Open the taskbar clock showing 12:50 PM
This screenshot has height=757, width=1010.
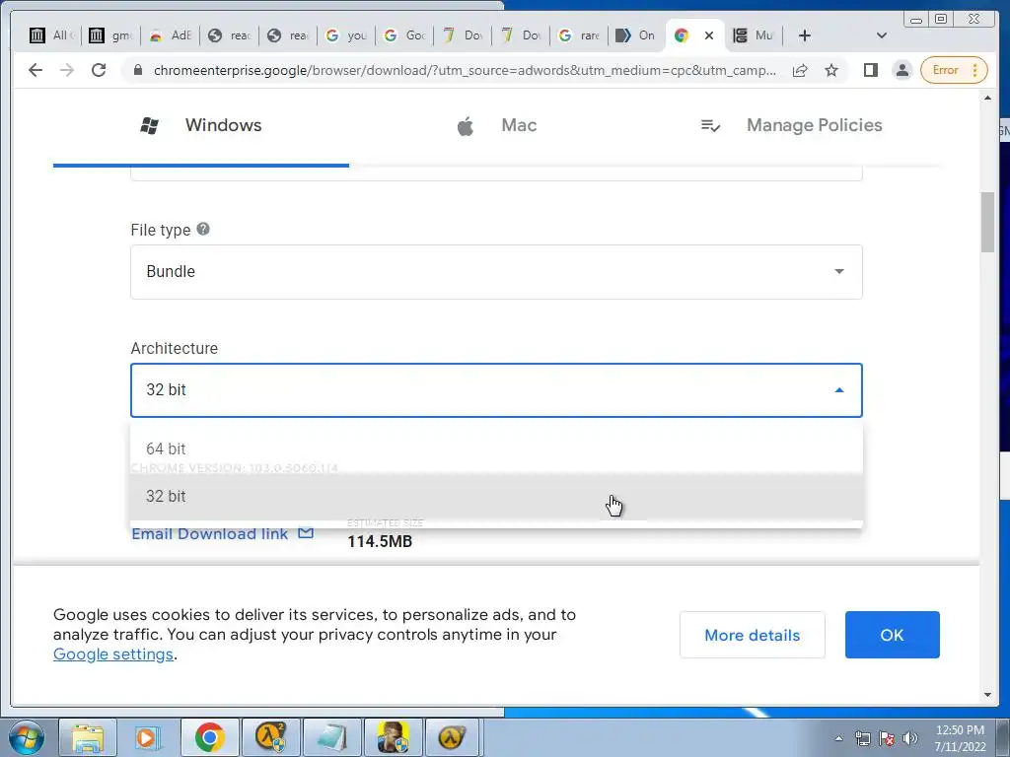tap(960, 738)
